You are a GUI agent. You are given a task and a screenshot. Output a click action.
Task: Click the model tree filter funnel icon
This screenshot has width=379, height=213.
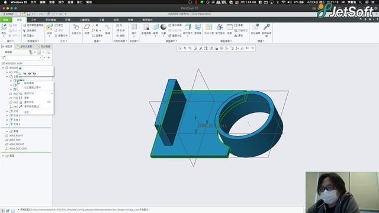coord(3,58)
